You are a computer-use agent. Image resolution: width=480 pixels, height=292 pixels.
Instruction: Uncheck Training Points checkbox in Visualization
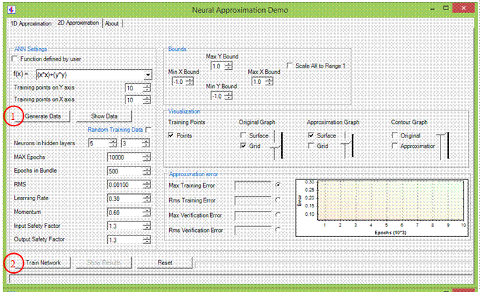172,135
